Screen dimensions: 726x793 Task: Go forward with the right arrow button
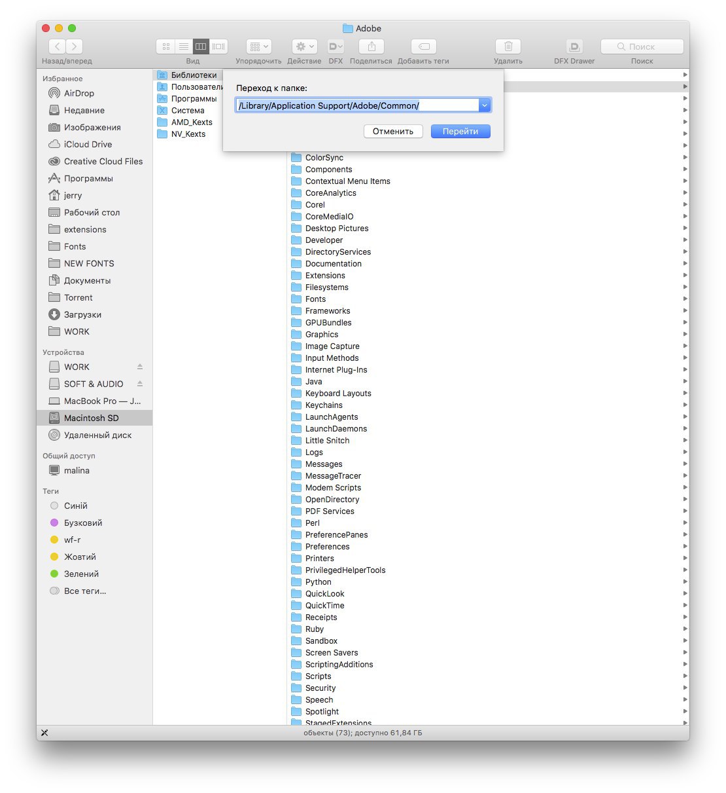(x=75, y=46)
